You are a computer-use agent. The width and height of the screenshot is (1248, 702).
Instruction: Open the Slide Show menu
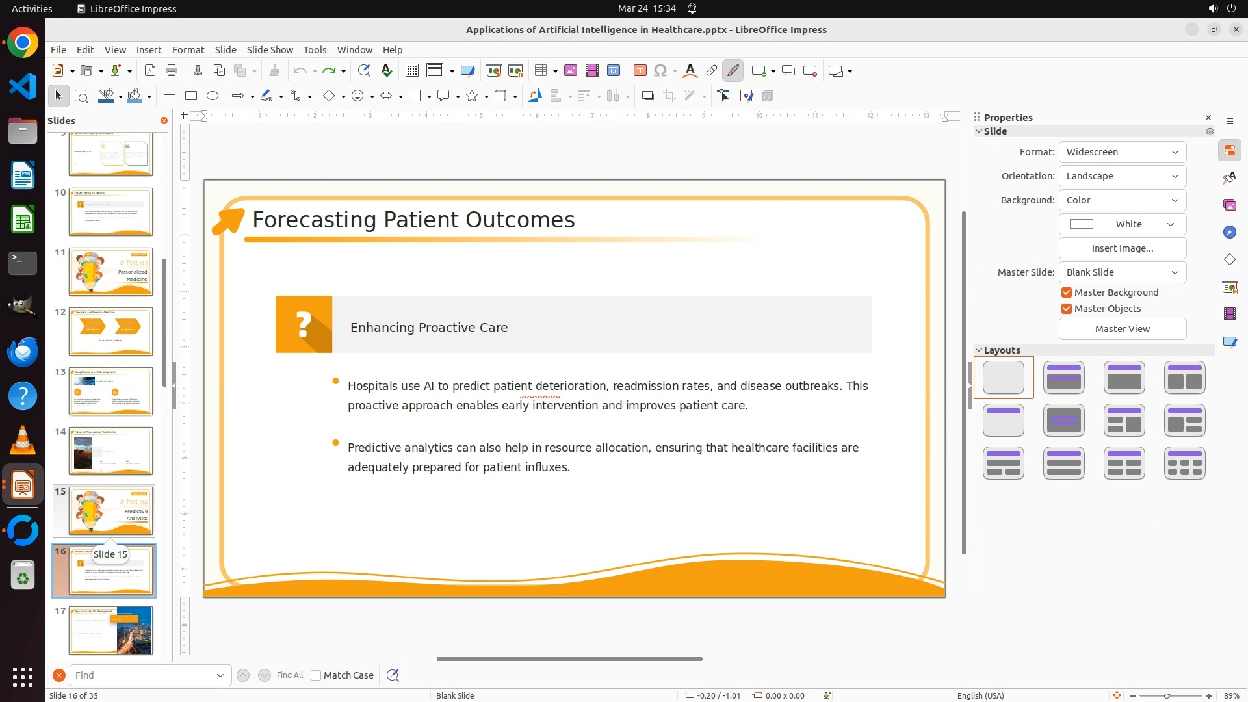pos(270,50)
